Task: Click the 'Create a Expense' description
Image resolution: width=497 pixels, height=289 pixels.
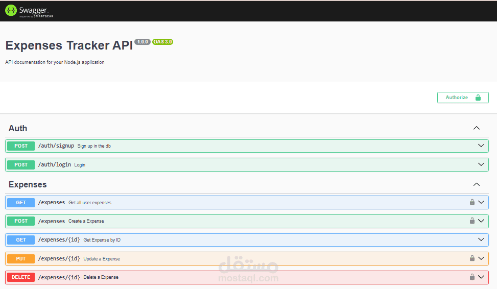Action: click(x=86, y=221)
